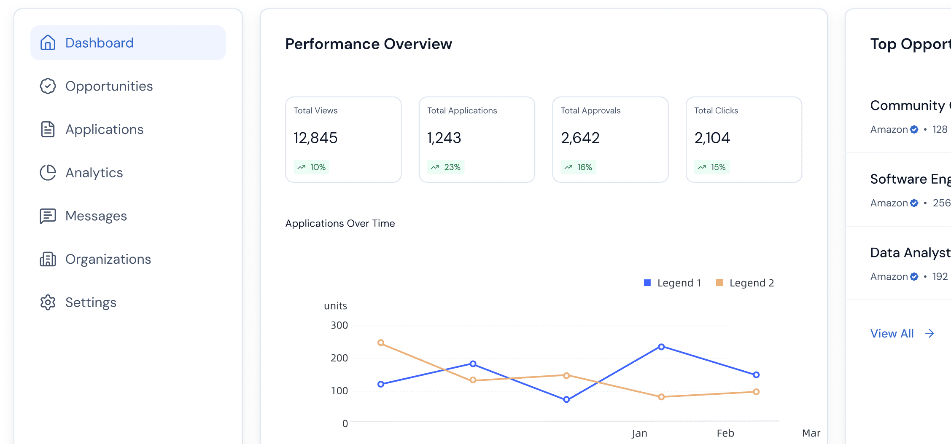Select the Total Clicks value 2,104
This screenshot has width=951, height=444.
(x=712, y=138)
